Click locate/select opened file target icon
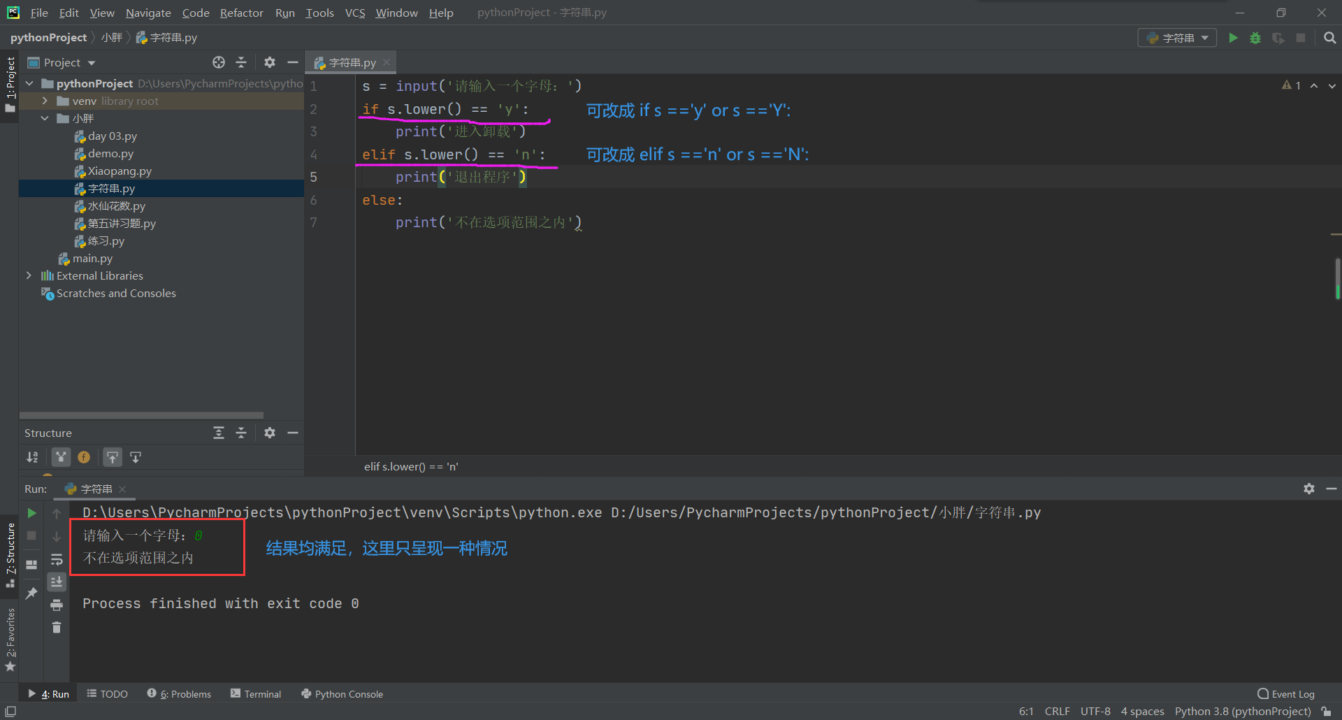This screenshot has height=720, width=1342. [219, 62]
